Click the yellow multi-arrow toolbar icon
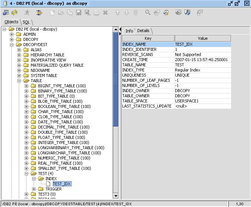 39,13
